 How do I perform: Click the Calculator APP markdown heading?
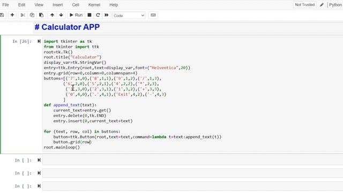pyautogui.click(x=67, y=27)
